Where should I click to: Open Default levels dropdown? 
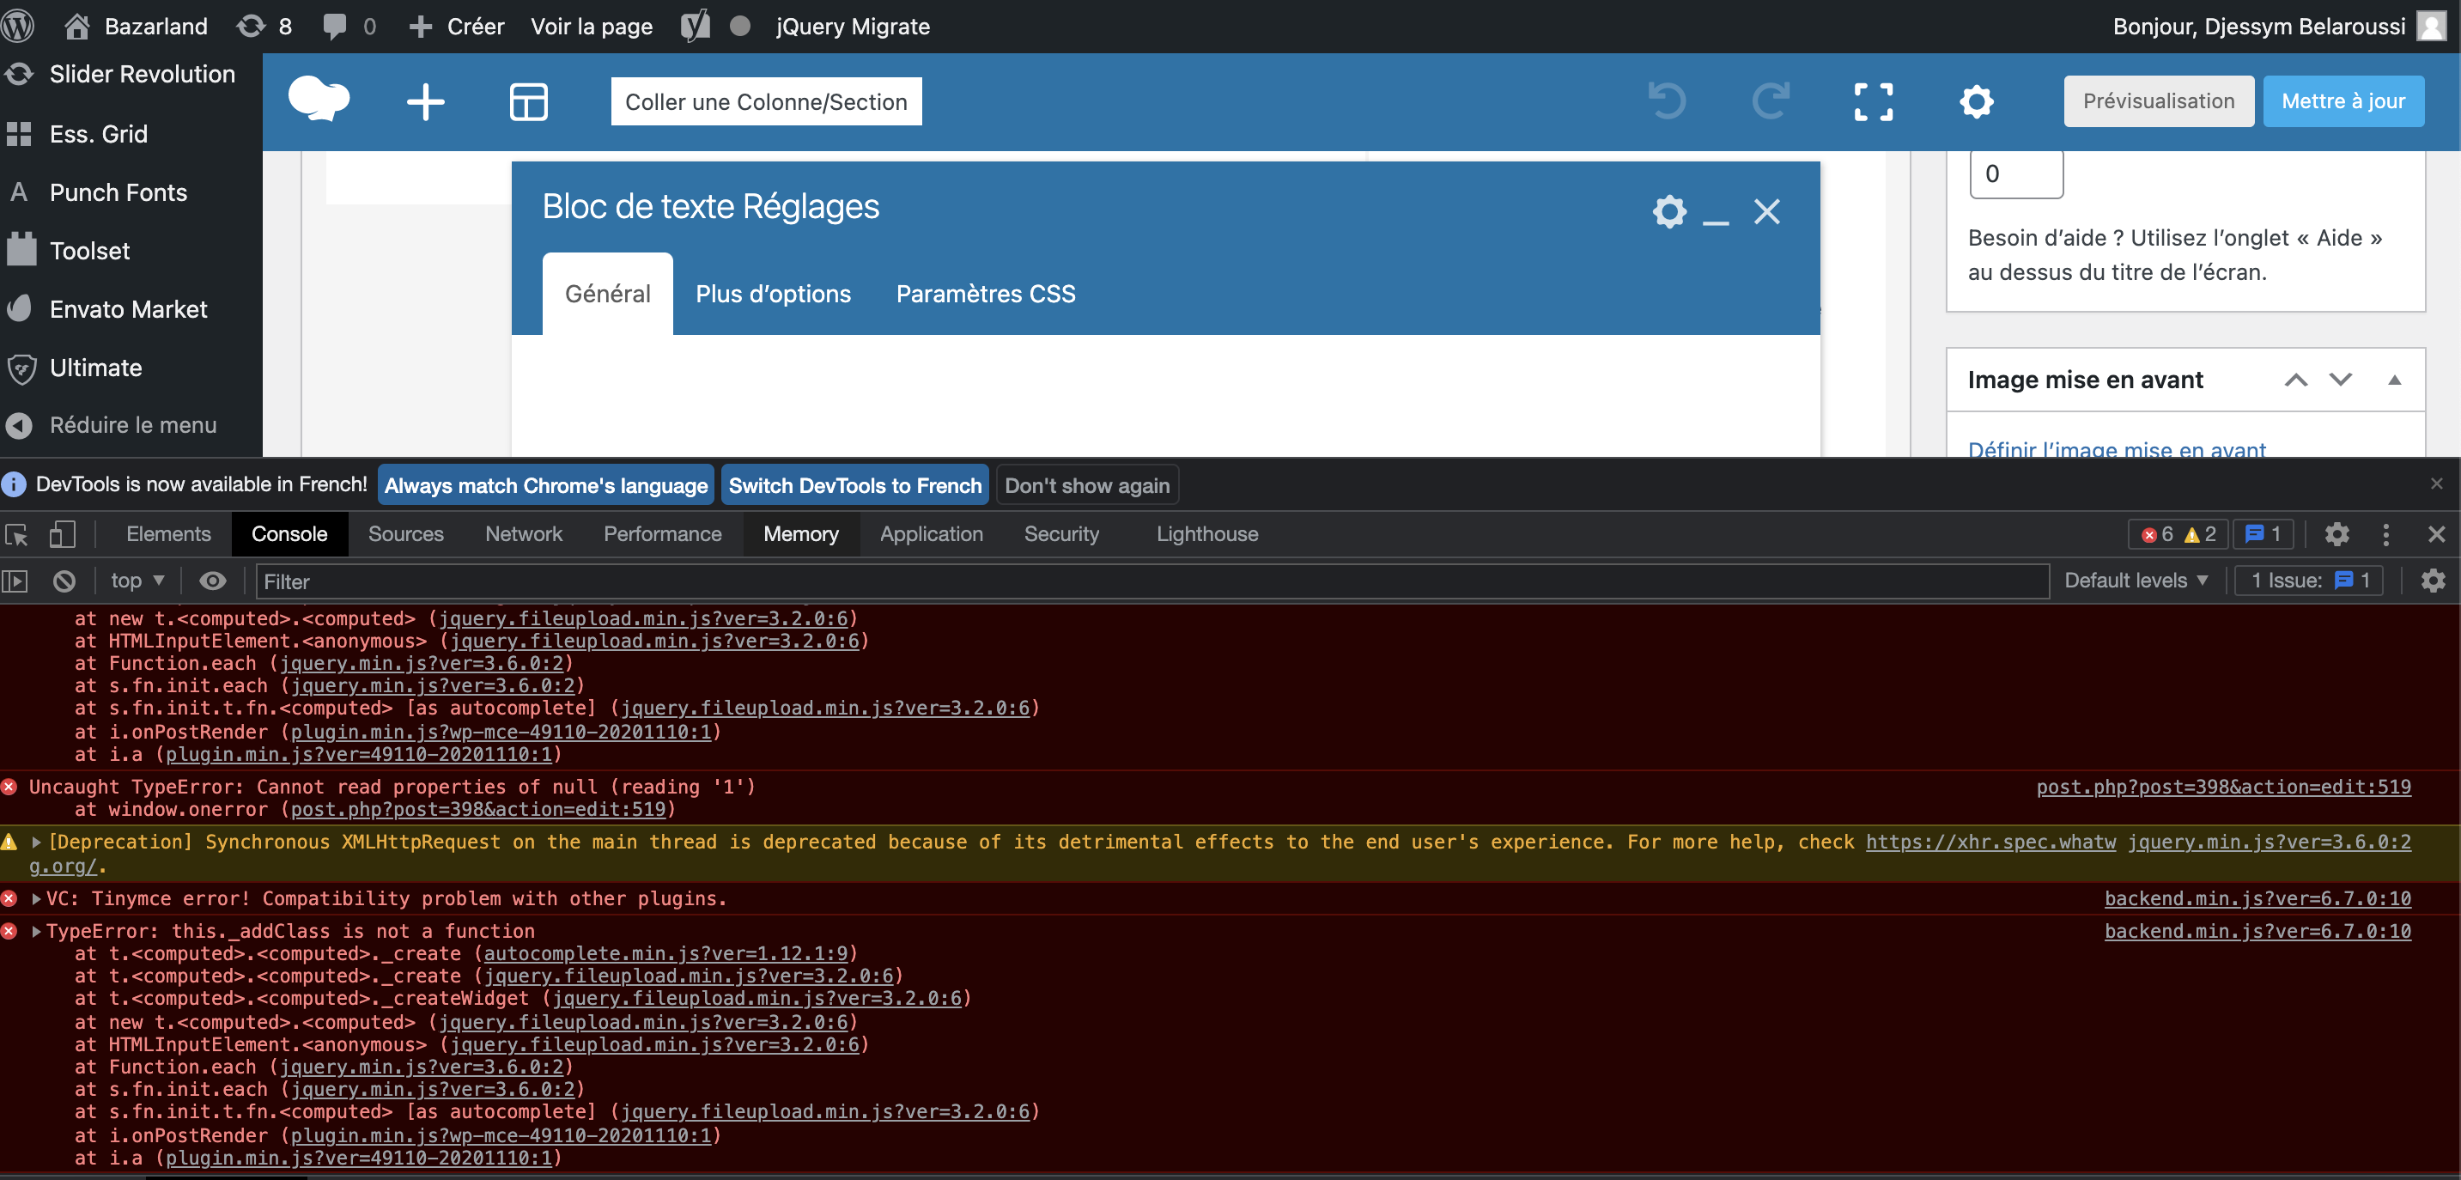(x=2136, y=580)
